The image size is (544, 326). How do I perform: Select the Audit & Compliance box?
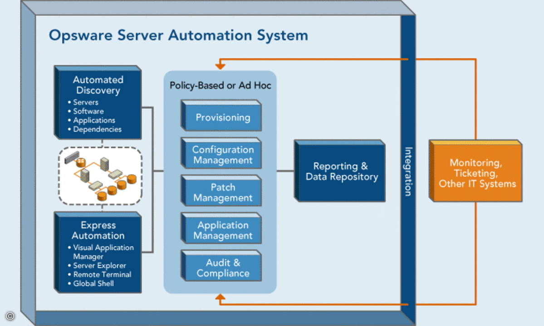(x=221, y=266)
